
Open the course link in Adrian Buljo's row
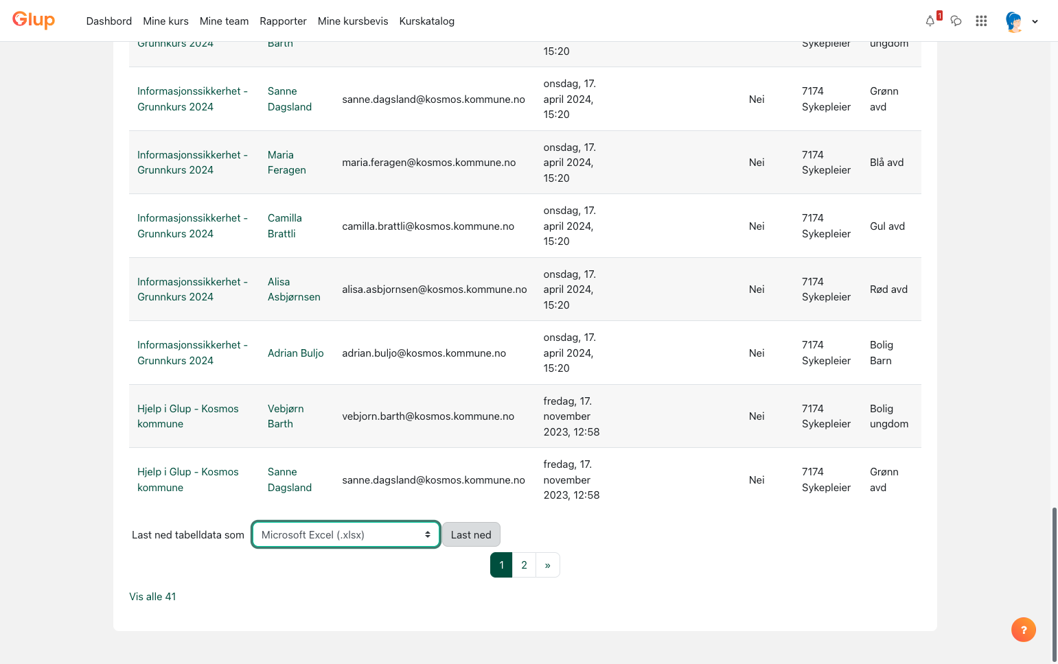coord(192,353)
